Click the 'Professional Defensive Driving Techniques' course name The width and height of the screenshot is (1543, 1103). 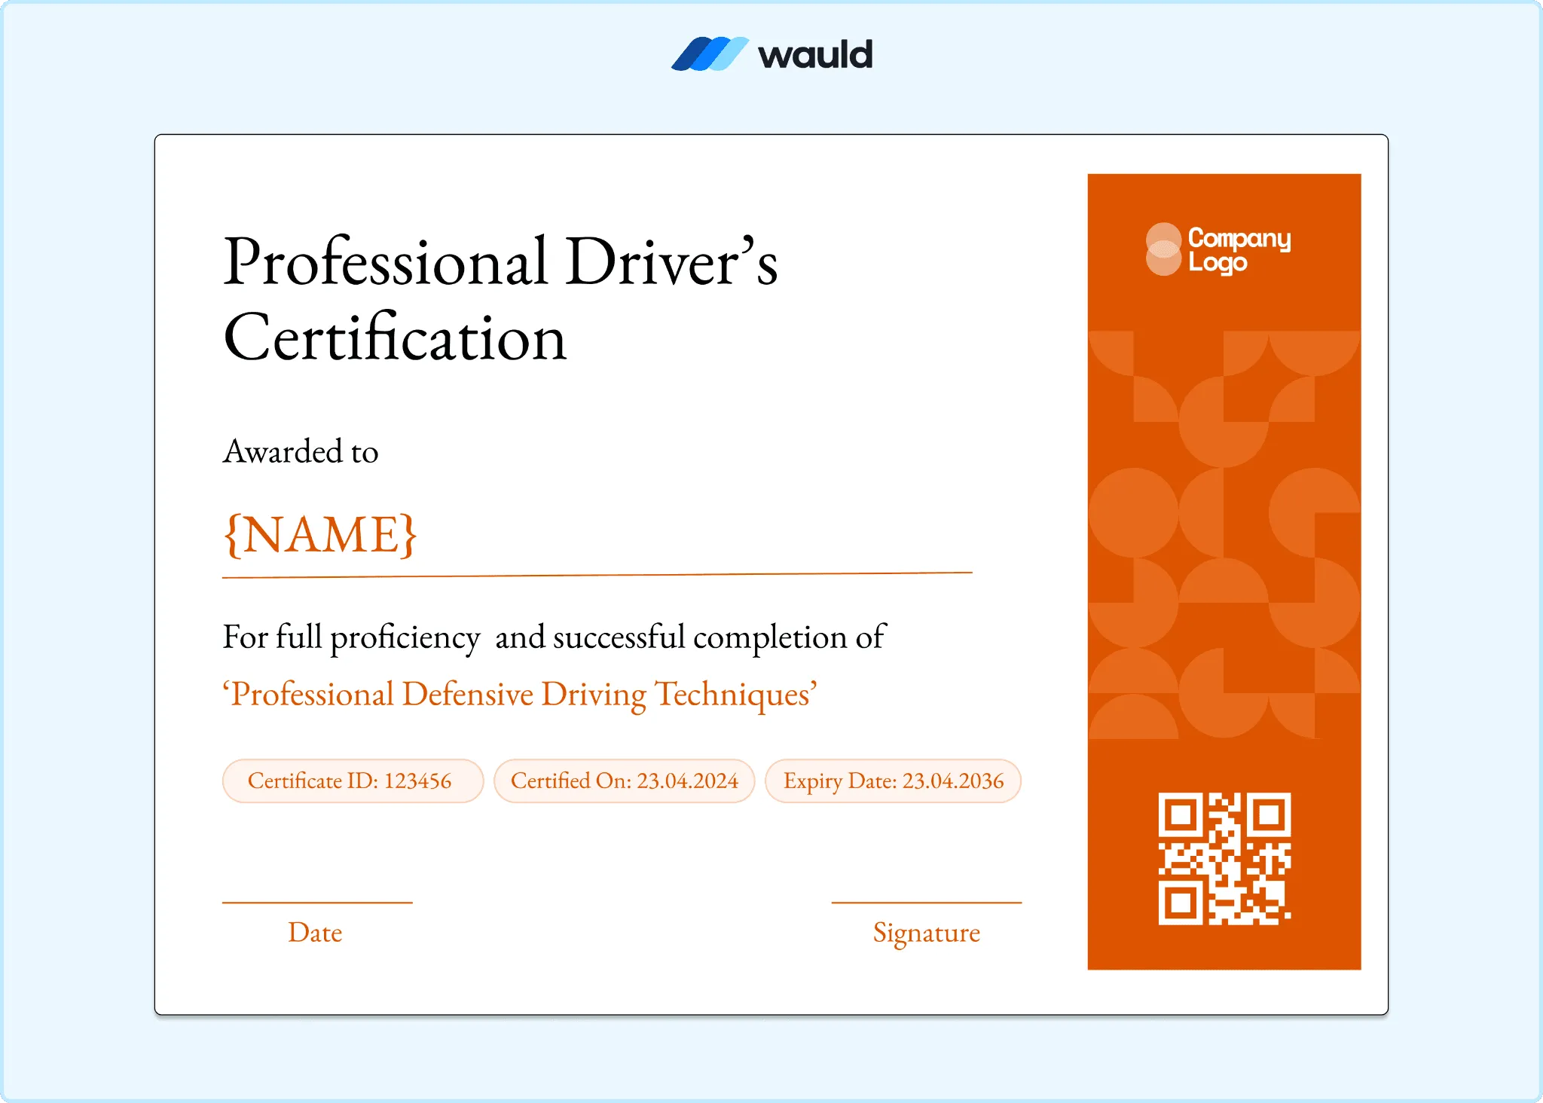coord(520,695)
